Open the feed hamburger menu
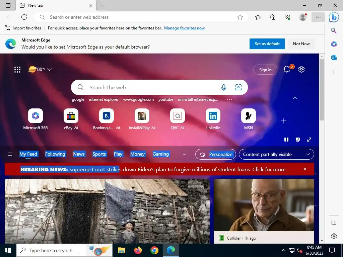The image size is (343, 257). tap(10, 154)
